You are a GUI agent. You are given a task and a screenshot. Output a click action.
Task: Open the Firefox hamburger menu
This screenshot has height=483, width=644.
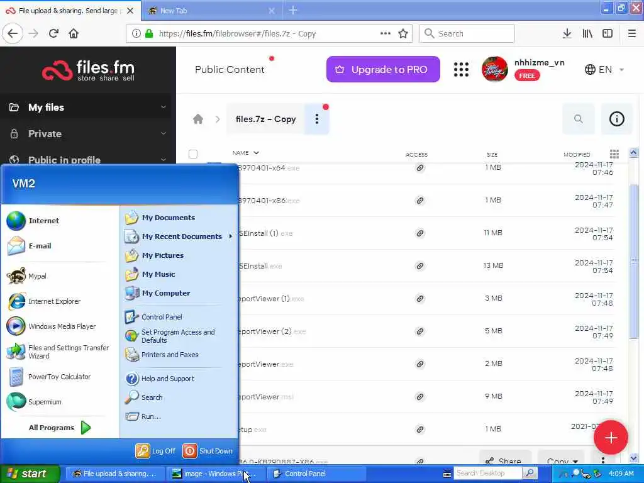[x=631, y=33]
